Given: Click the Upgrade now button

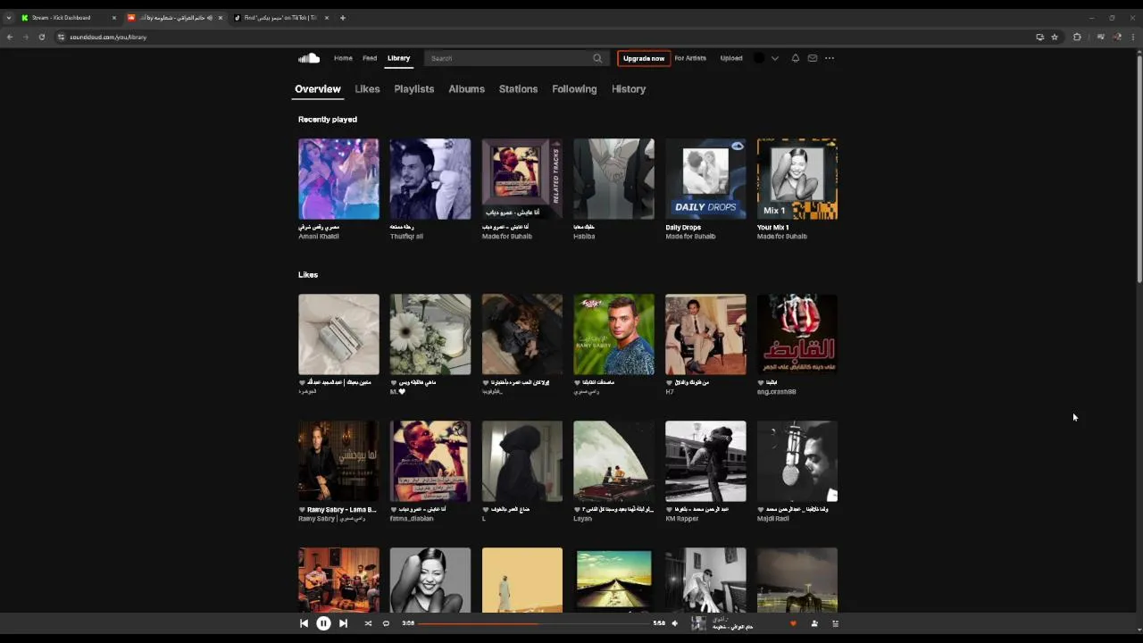Looking at the screenshot, I should (x=644, y=58).
